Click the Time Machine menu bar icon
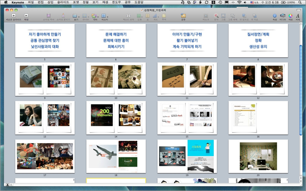 pyautogui.click(x=220, y=2)
